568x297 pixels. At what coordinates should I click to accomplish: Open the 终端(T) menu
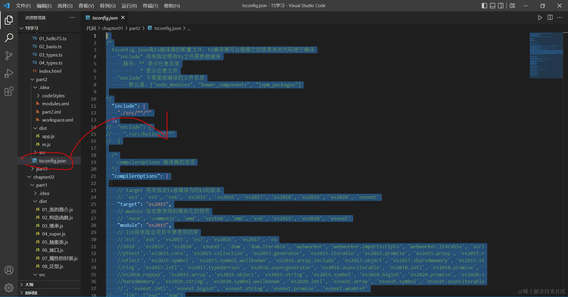pyautogui.click(x=150, y=6)
